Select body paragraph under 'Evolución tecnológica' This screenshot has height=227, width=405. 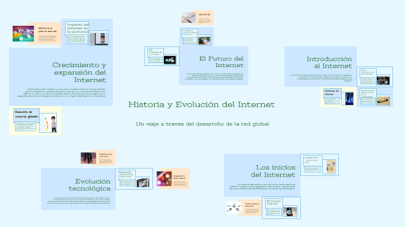point(78,201)
